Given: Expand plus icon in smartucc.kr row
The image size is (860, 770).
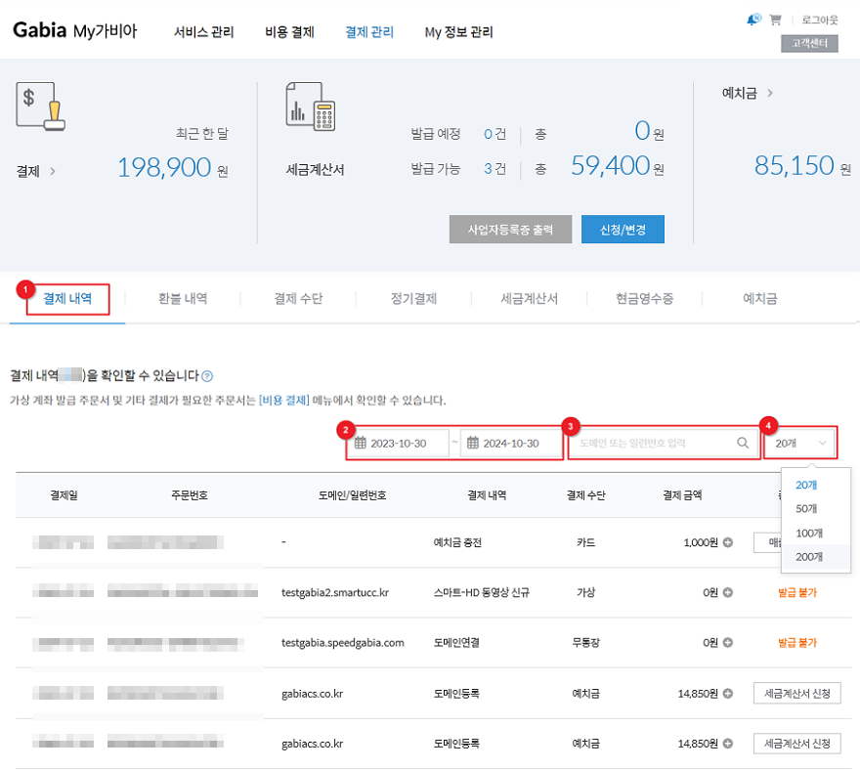Looking at the screenshot, I should [728, 592].
